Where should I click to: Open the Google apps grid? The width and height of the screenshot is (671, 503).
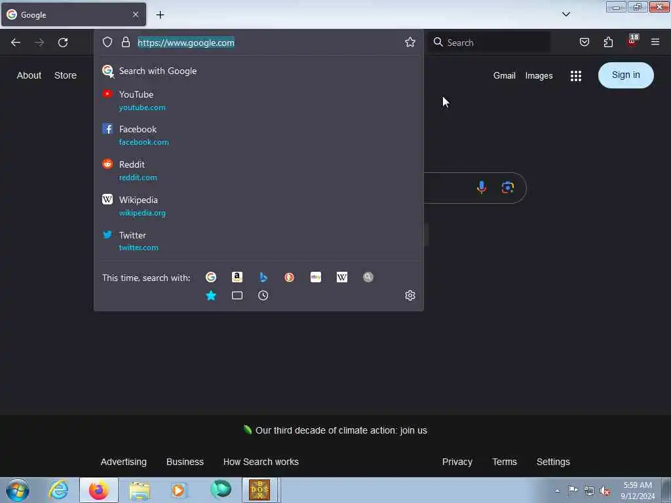click(x=575, y=76)
